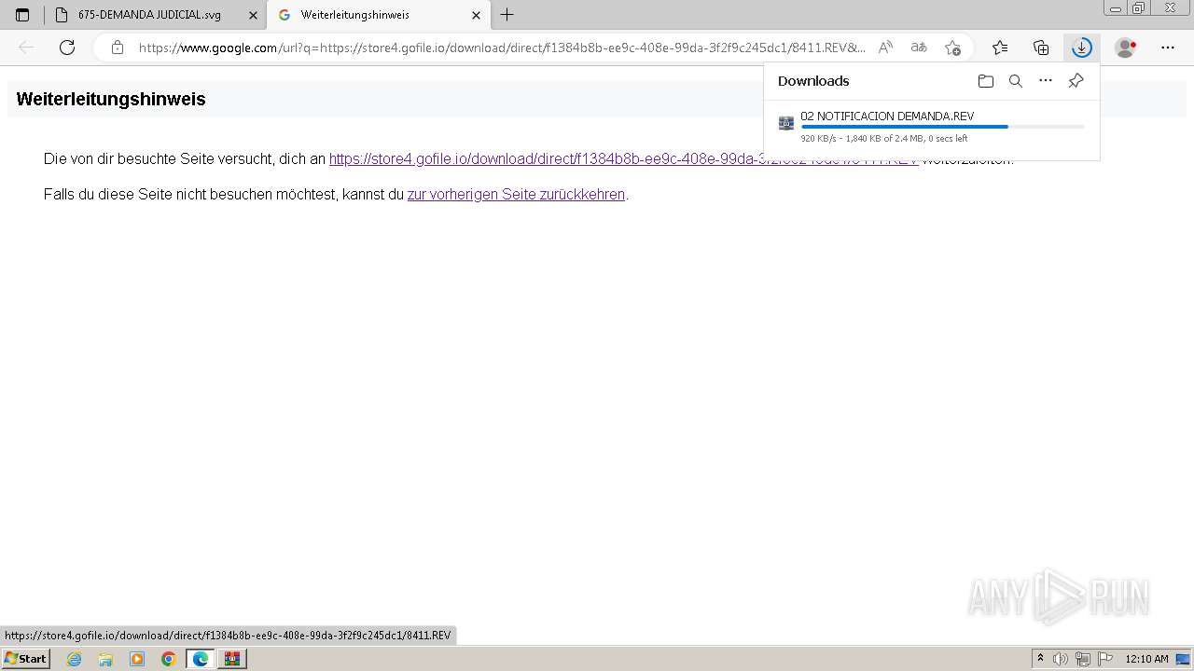
Task: Click the Show desktop button
Action: [1184, 659]
